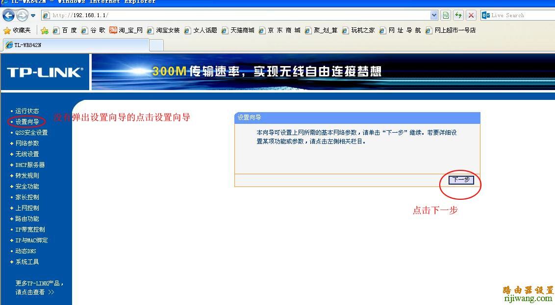Click the Live Search provider icon
Screen dimensions: 555x305
485,15
